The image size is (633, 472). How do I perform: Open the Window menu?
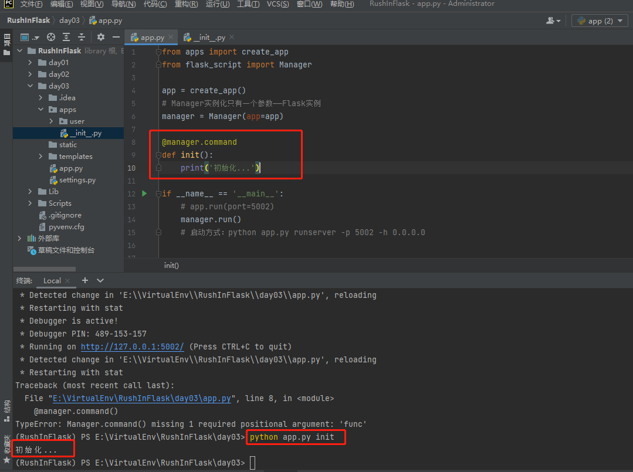(x=309, y=4)
